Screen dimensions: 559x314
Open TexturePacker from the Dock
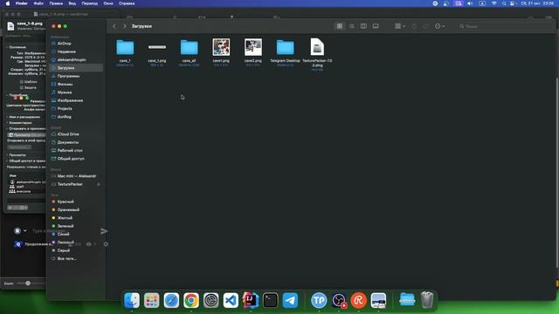319,300
